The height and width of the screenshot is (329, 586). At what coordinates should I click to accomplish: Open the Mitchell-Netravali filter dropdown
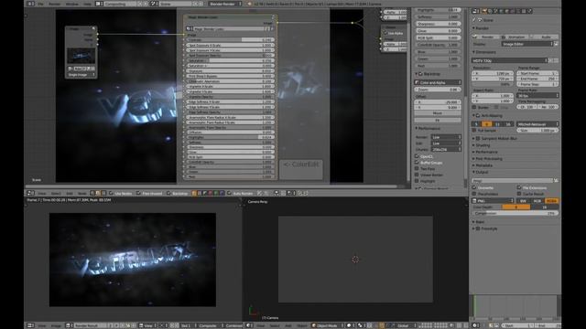[x=537, y=124]
